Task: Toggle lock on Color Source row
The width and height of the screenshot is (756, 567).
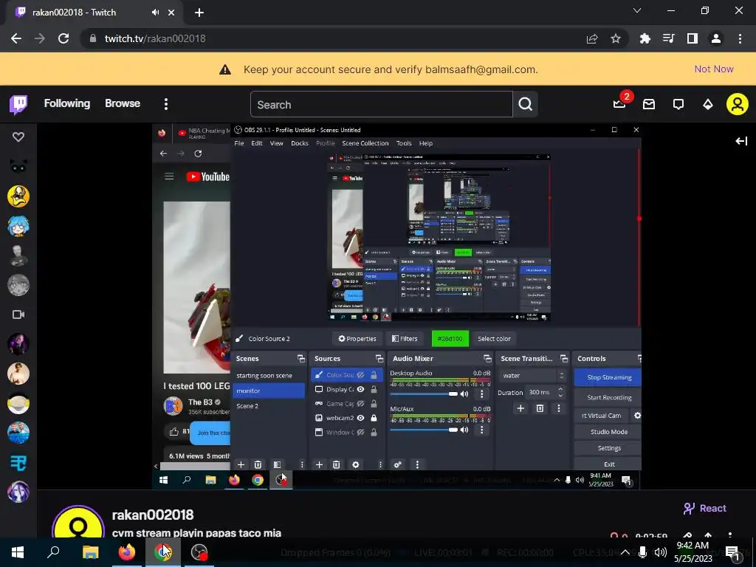Action: pos(374,375)
